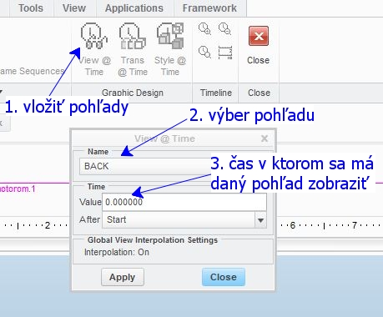The image size is (383, 317).
Task: Switch to the View tab
Action: pyautogui.click(x=74, y=8)
